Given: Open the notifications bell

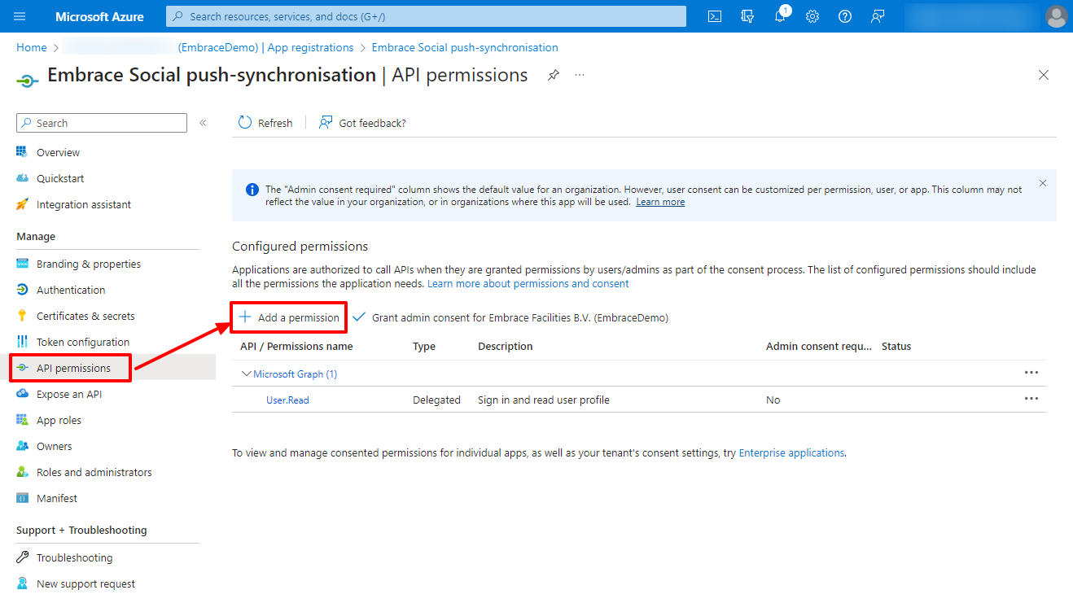Looking at the screenshot, I should pos(780,16).
